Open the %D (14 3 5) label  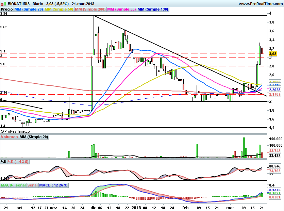coord(18,162)
